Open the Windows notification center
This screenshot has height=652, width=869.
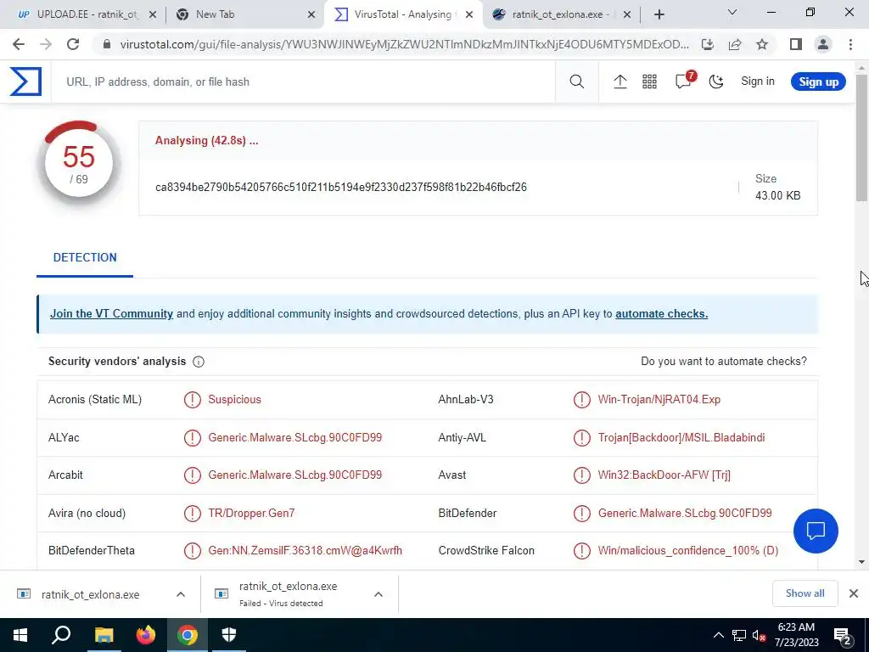(x=843, y=635)
